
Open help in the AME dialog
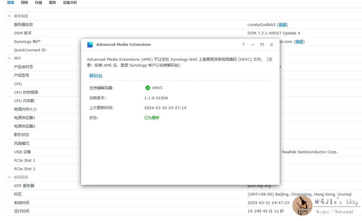(x=243, y=45)
